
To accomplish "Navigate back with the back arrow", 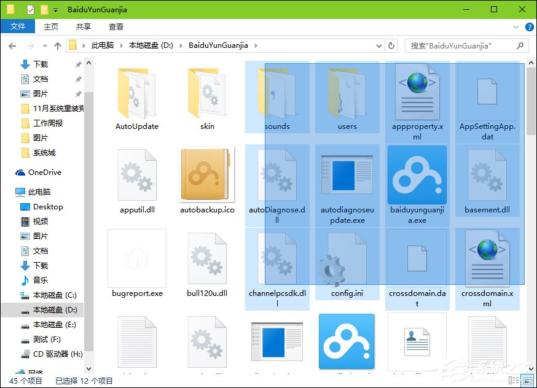I will 13,45.
